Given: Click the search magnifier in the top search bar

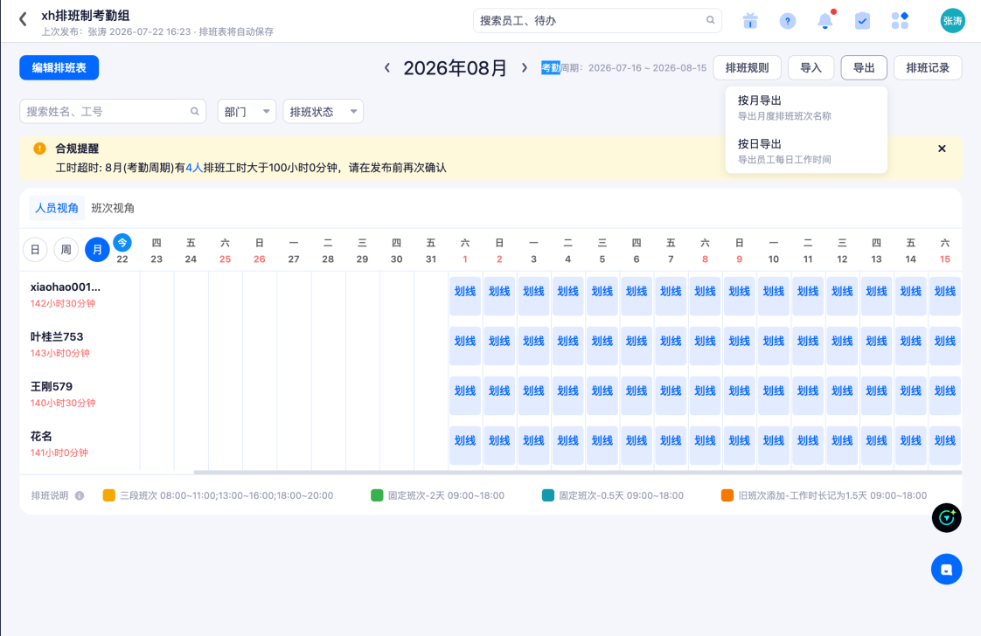Looking at the screenshot, I should [x=710, y=20].
